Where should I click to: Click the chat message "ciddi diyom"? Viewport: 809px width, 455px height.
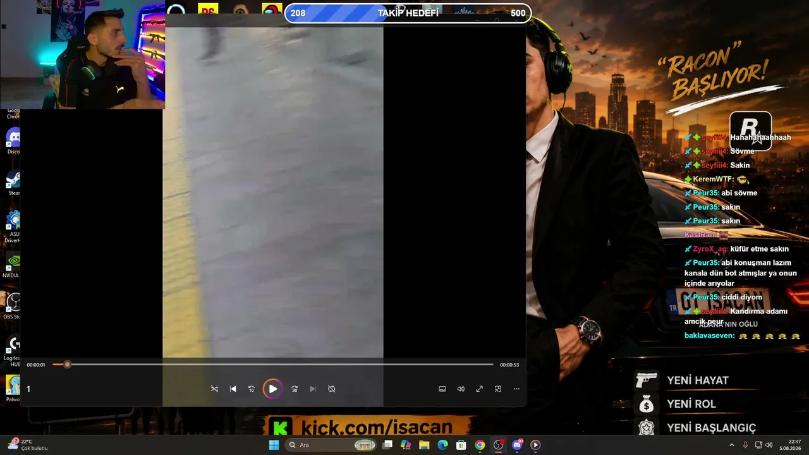741,298
